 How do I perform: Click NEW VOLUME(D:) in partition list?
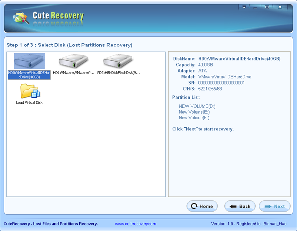[197, 106]
